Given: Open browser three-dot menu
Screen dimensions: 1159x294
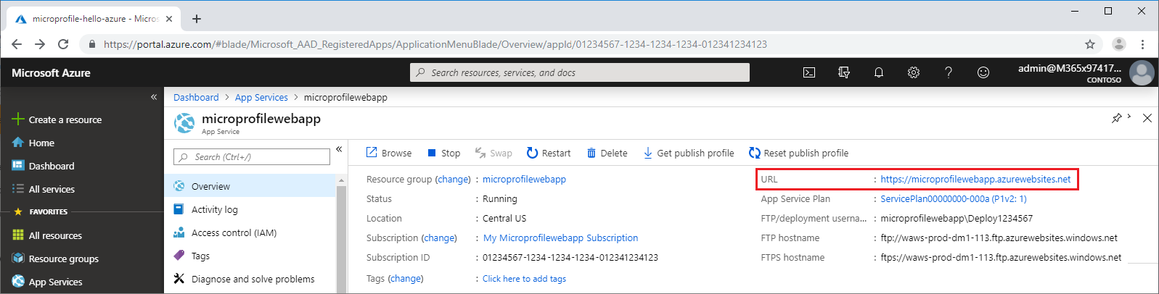Looking at the screenshot, I should pos(1142,44).
